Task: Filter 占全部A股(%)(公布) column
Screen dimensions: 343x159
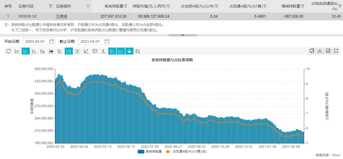Action: pos(217,6)
